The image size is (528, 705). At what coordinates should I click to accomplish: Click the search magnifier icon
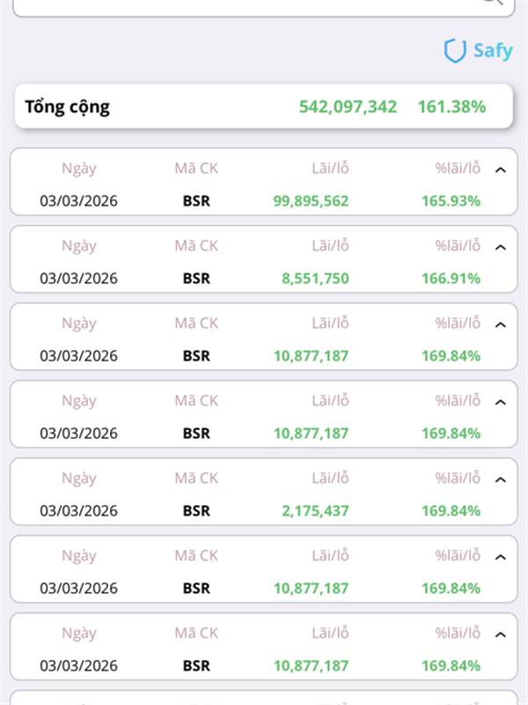pos(492,2)
